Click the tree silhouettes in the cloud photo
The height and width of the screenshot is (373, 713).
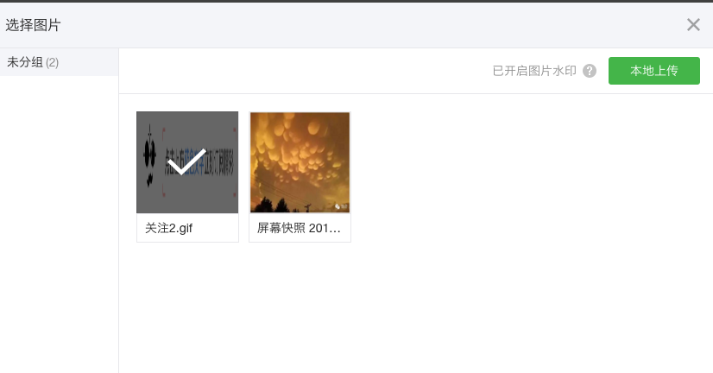[x=277, y=205]
